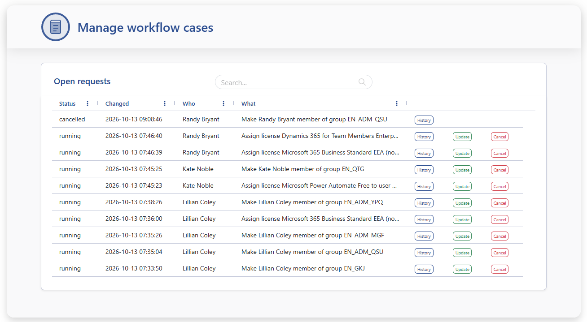587x322 pixels.
Task: Open the Status column options menu
Action: tap(88, 103)
